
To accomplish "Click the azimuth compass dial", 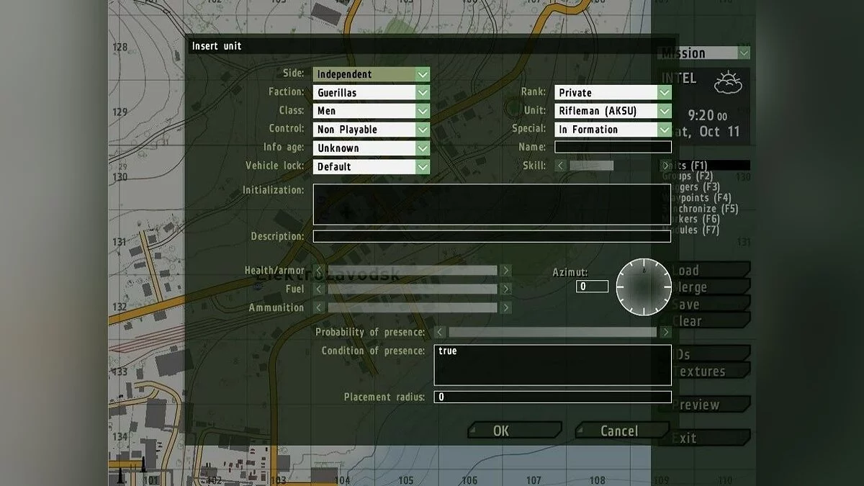I will [644, 287].
